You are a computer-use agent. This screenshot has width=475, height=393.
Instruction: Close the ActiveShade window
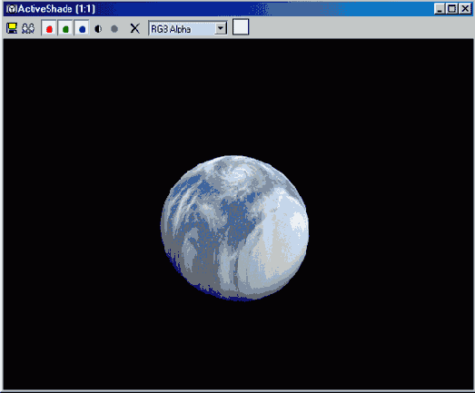tap(465, 9)
